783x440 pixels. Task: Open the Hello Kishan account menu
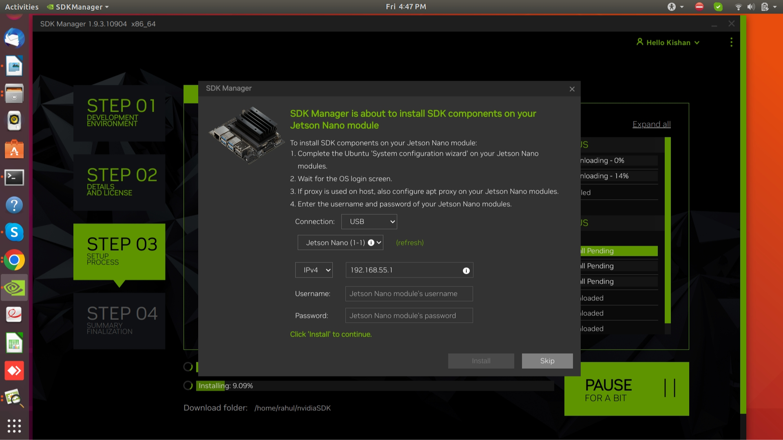pyautogui.click(x=668, y=42)
